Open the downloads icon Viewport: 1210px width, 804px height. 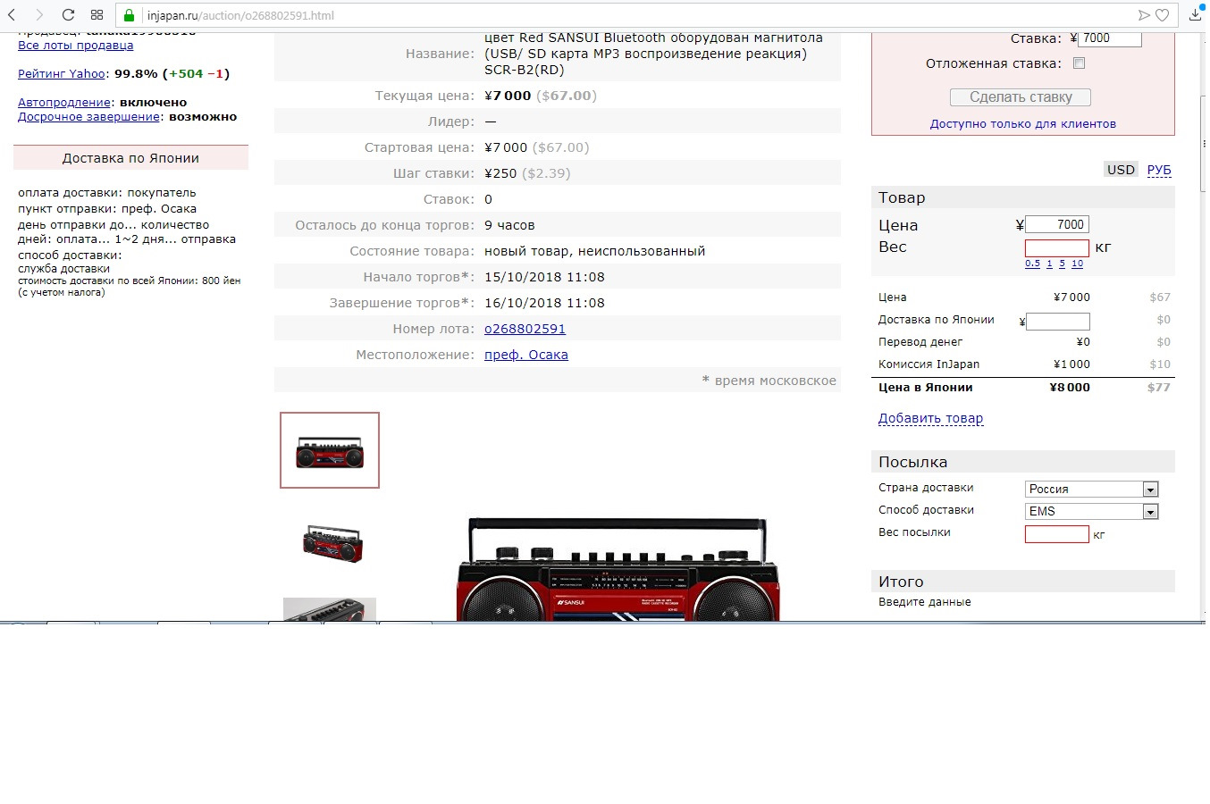pos(1196,14)
